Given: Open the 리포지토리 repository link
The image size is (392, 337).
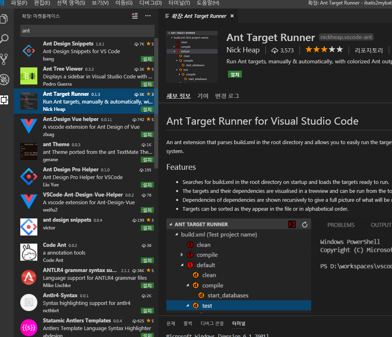Looking at the screenshot, I should (x=369, y=50).
